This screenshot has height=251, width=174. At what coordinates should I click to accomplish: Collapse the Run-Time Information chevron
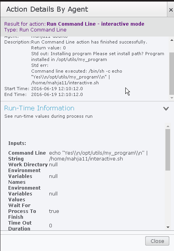tap(166, 109)
